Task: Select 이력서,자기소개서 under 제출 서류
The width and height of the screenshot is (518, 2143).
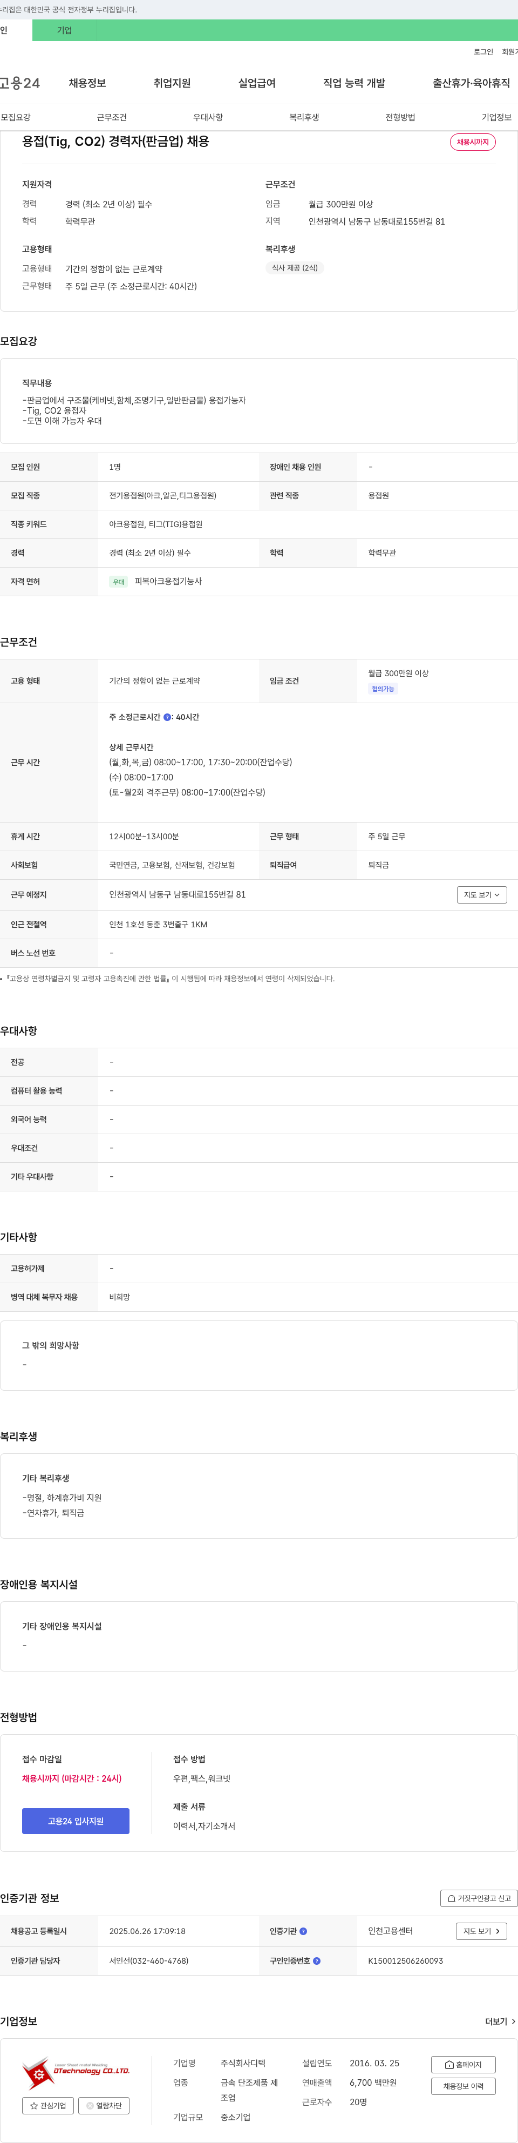Action: pos(204,1825)
